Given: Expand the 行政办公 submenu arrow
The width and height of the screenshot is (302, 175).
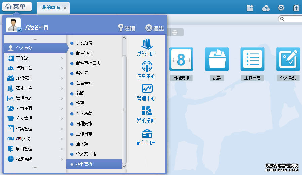Looking at the screenshot, I should click(x=62, y=68).
